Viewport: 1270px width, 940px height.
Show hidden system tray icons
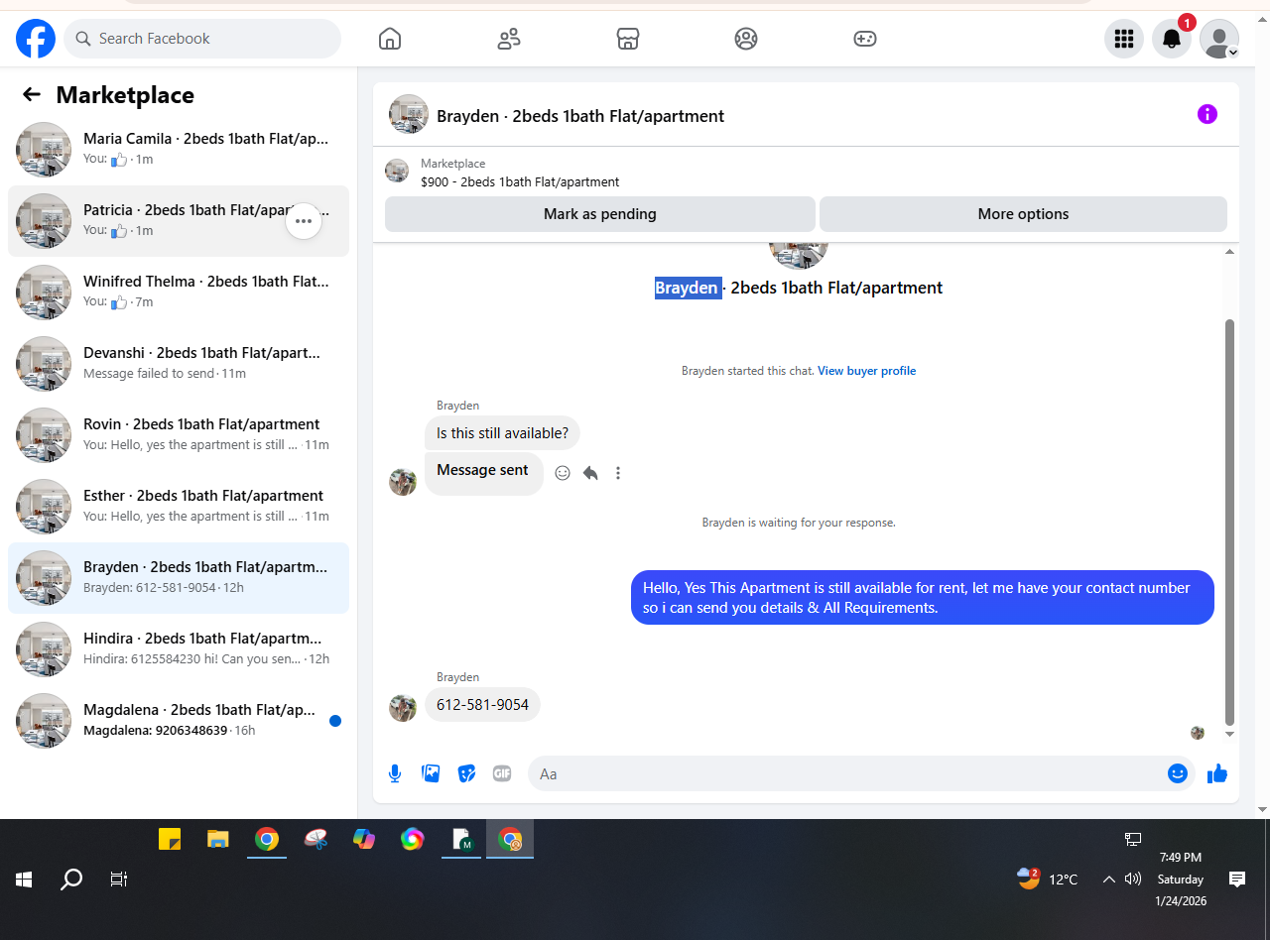1109,879
